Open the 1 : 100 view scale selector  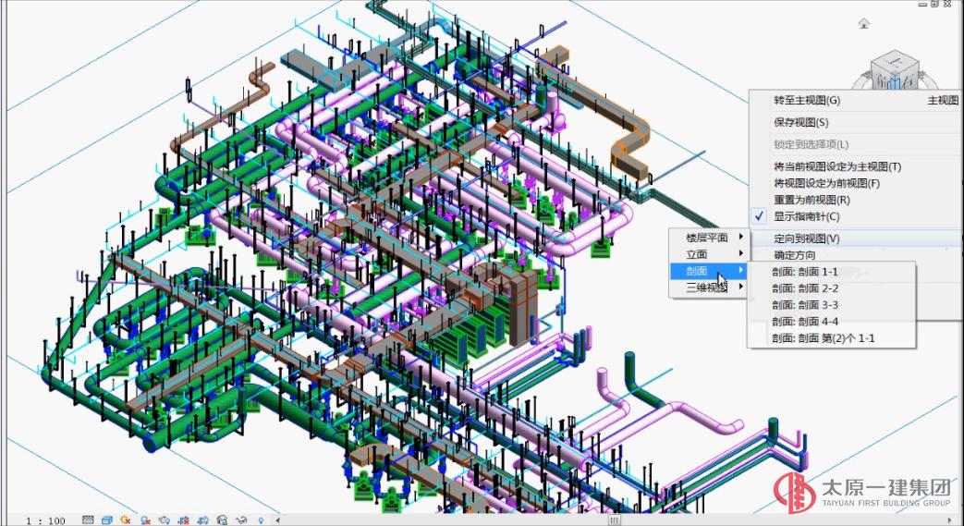coord(45,520)
